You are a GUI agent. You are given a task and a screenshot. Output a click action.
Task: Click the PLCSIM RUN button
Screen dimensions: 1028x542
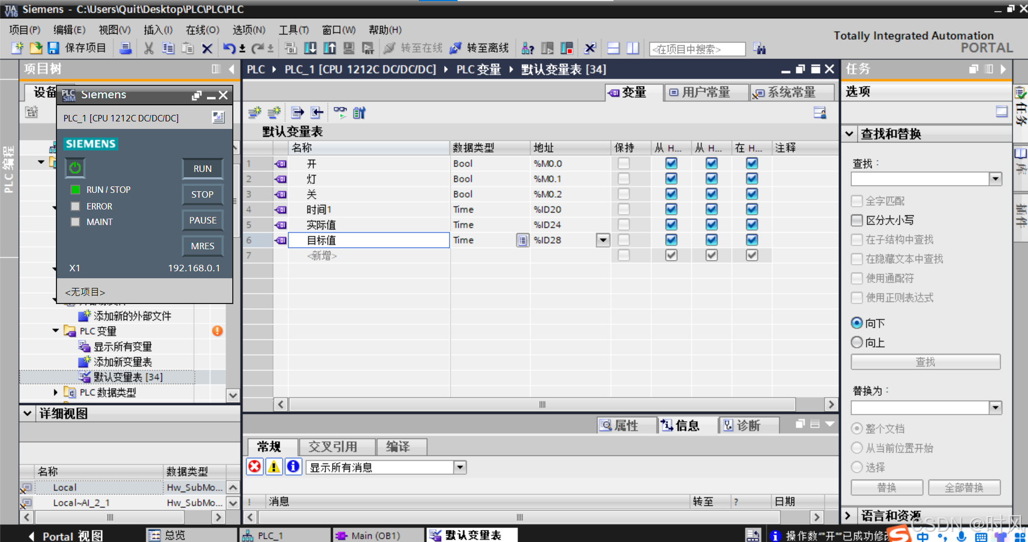pos(203,169)
